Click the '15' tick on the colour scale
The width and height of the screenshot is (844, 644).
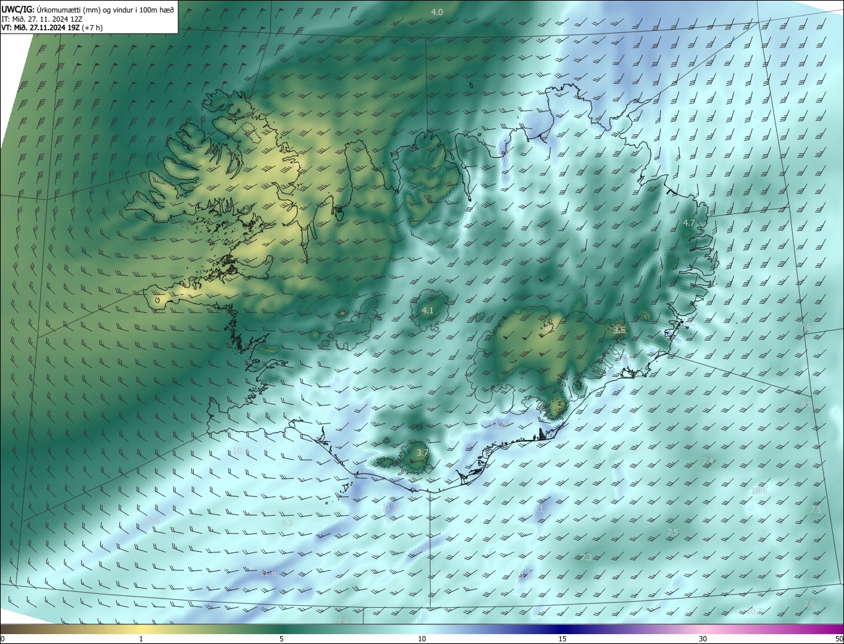(x=562, y=639)
